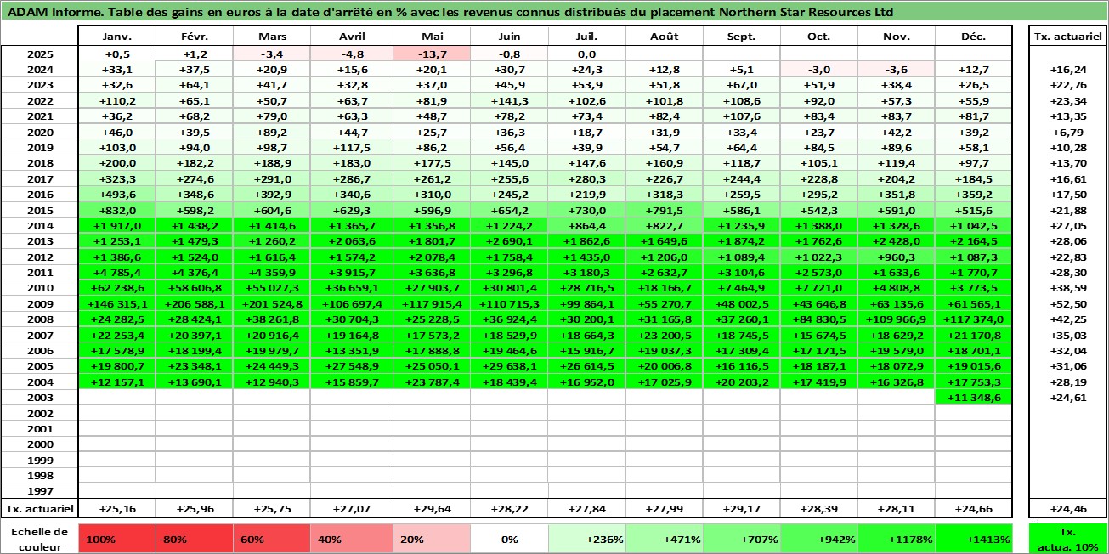Select the +29,64 monthly actuarial rate

pos(432,509)
